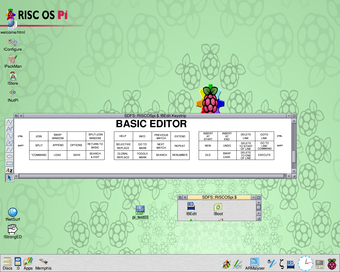Select the !BEdit application in filer
Viewport: 340px width, 272px height.
click(x=191, y=209)
